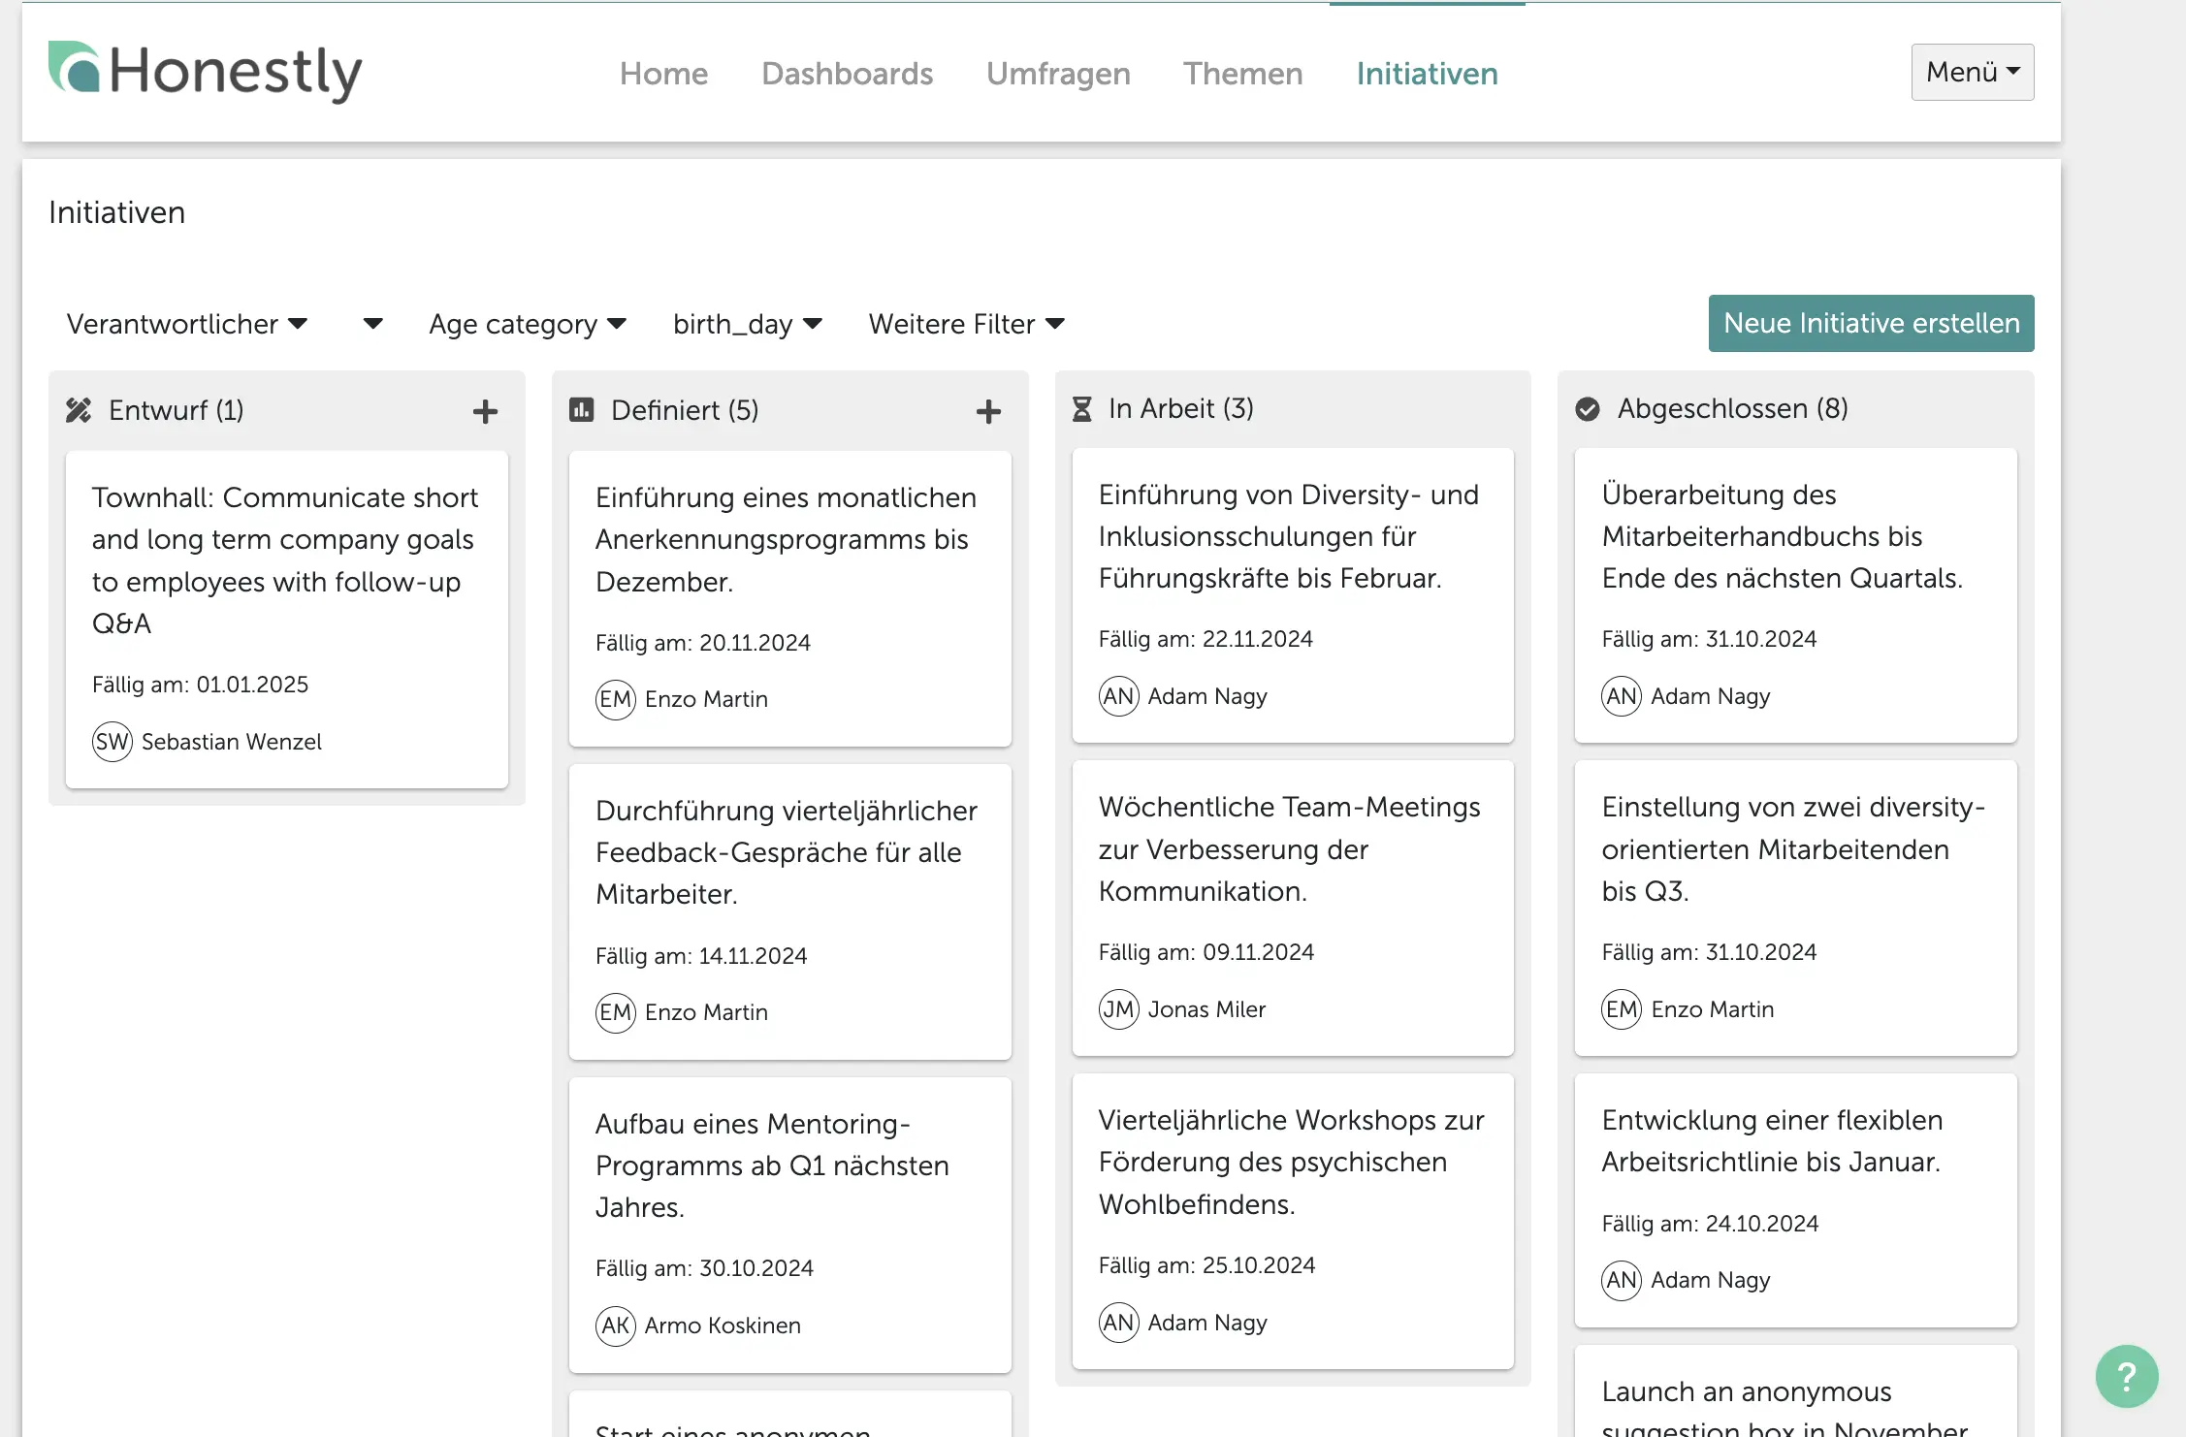Expand the Weitere Filter dropdown

coord(966,324)
